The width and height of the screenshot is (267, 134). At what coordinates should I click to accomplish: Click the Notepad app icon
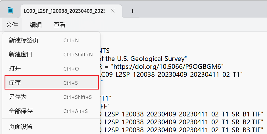pos(10,11)
